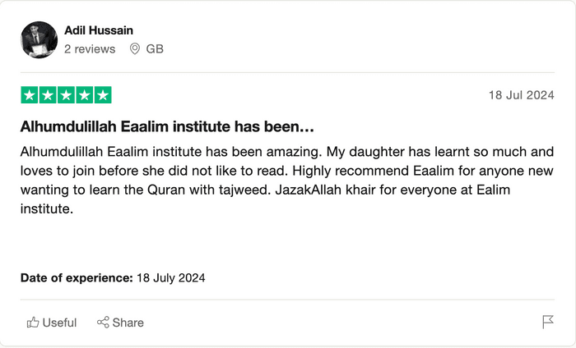This screenshot has width=576, height=348.
Task: Flag this review using the flag icon
Action: pos(548,322)
